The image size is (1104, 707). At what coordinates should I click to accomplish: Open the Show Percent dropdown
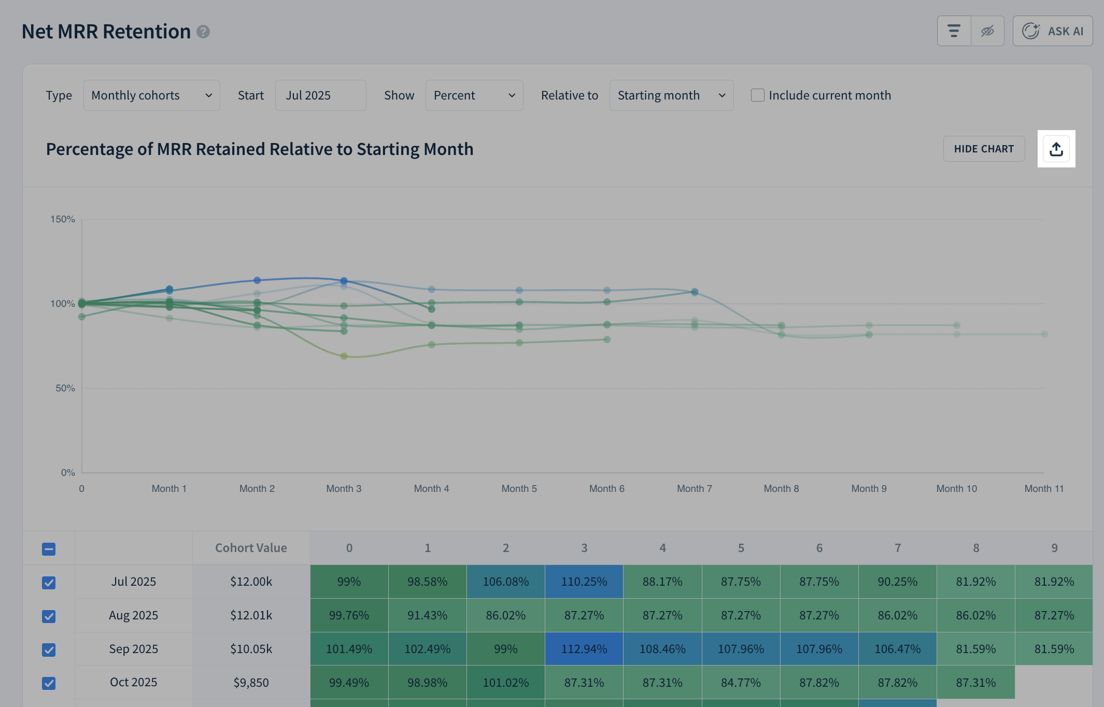click(x=474, y=95)
